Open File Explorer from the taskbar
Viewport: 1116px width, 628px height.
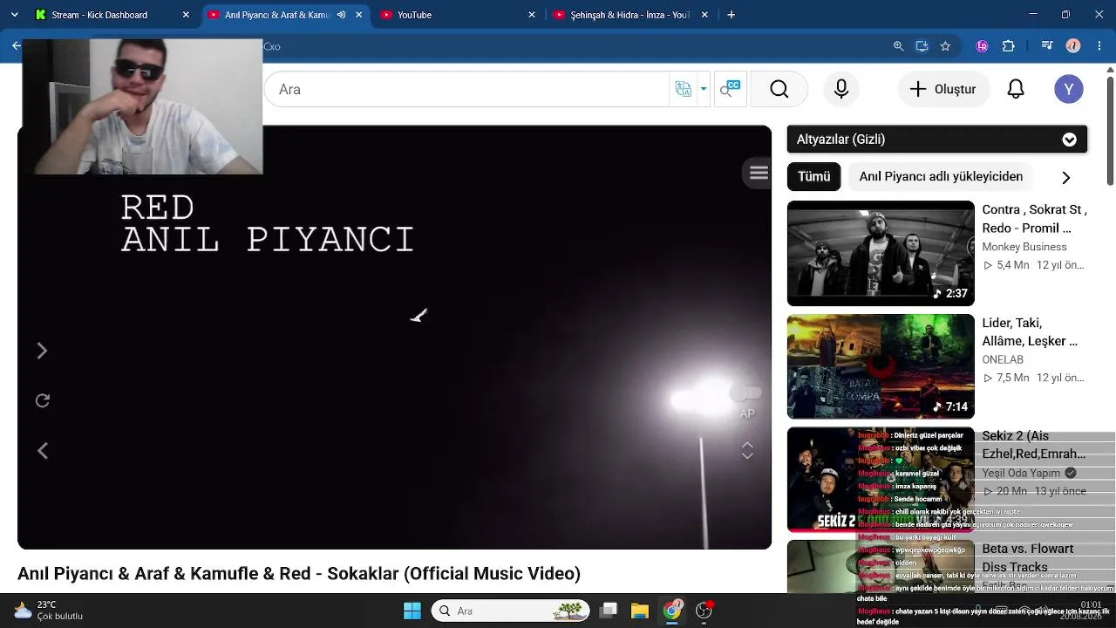639,611
